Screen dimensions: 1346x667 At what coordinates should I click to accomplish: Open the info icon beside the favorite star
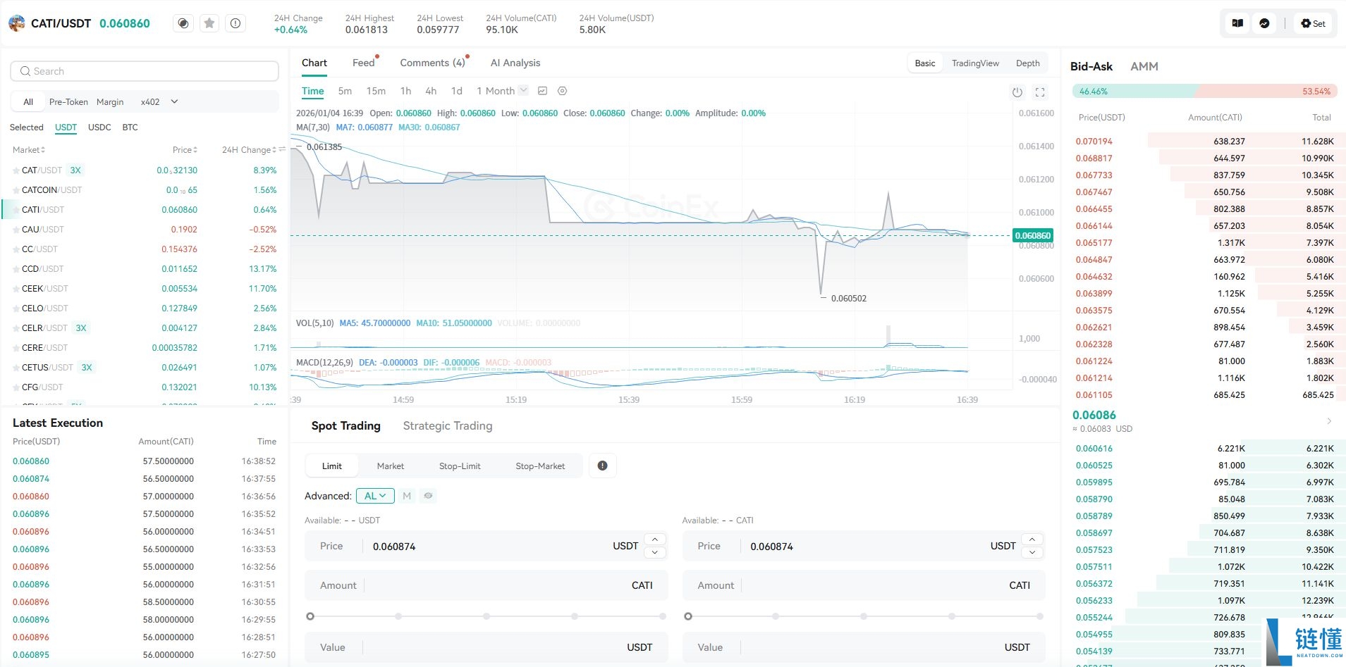tap(235, 23)
